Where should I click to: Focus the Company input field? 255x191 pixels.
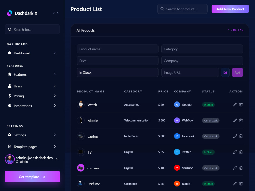(202, 61)
